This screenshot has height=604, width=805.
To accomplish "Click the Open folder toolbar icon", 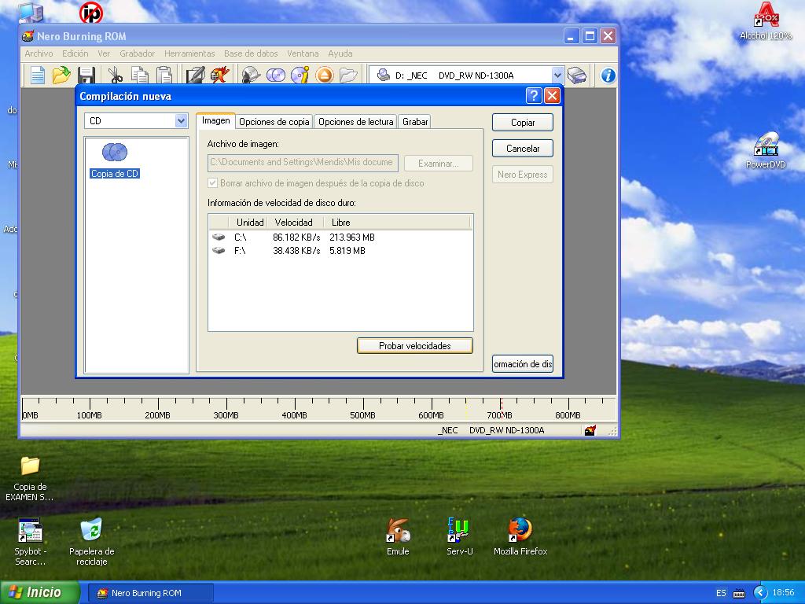I will [x=61, y=75].
